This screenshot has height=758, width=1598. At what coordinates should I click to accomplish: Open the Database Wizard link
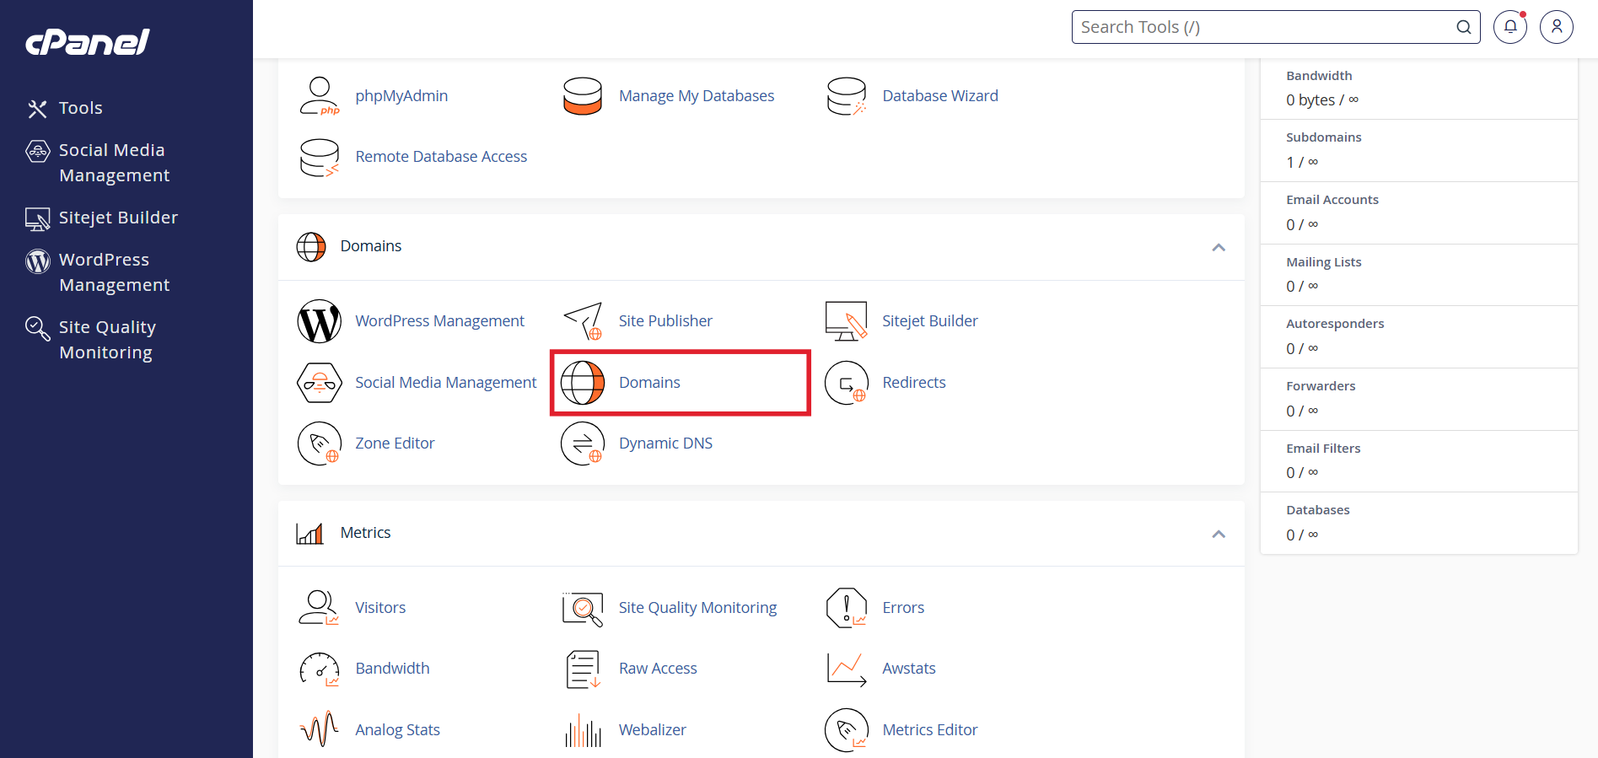pos(940,96)
